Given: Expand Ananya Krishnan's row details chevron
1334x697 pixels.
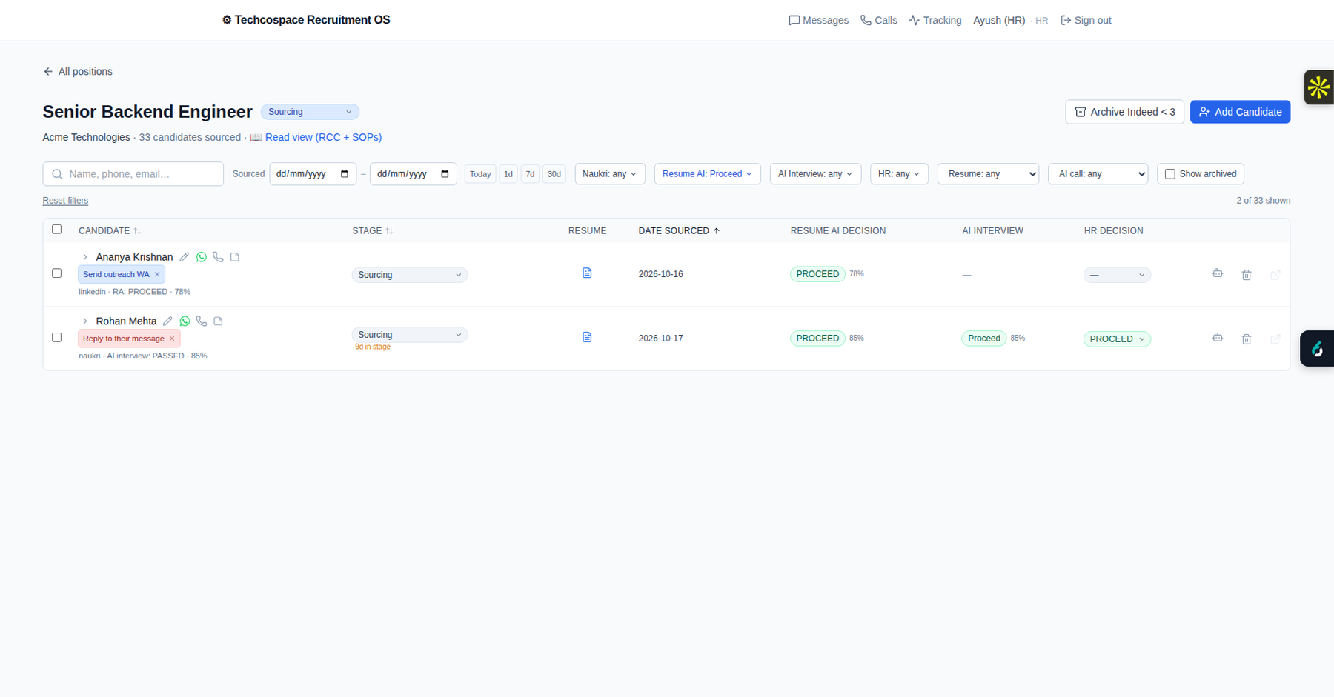Looking at the screenshot, I should click(x=85, y=257).
